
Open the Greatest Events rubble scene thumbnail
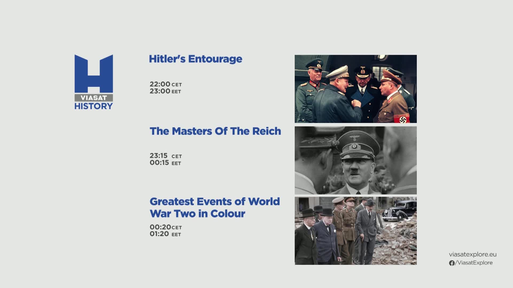click(x=355, y=231)
